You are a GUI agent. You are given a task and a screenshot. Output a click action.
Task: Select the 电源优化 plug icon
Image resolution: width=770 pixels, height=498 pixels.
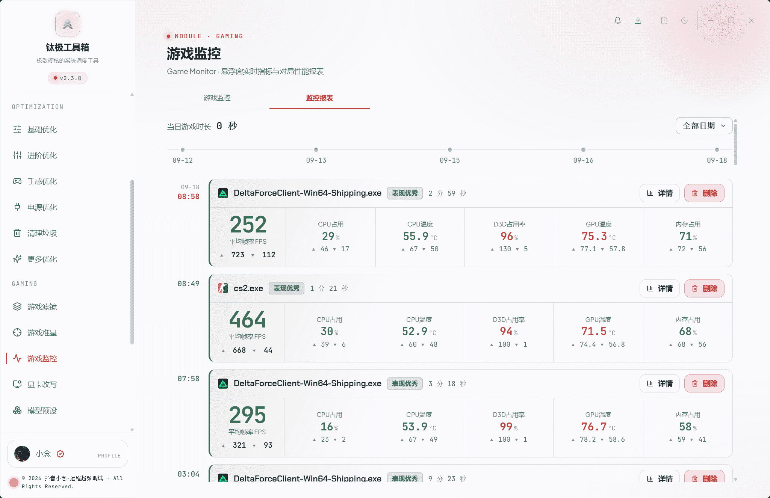pyautogui.click(x=17, y=207)
